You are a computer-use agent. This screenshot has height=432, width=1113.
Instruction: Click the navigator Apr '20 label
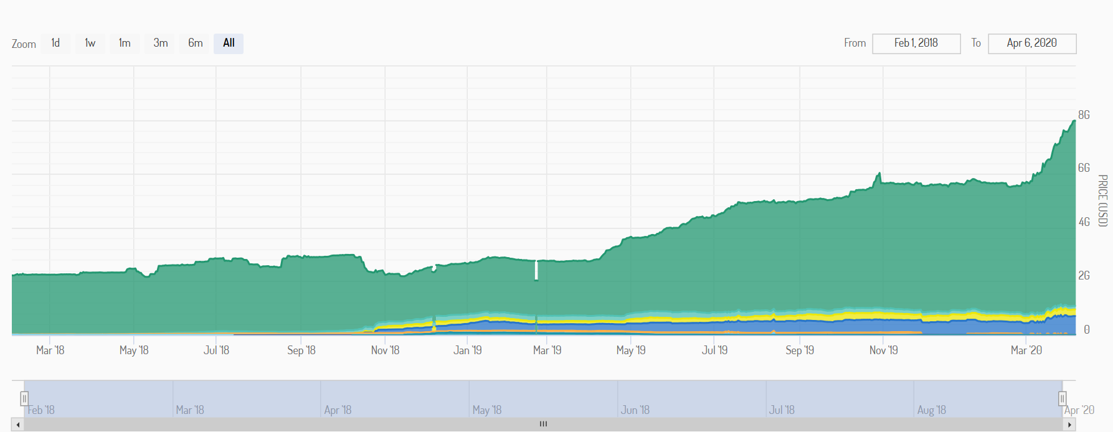[1079, 410]
